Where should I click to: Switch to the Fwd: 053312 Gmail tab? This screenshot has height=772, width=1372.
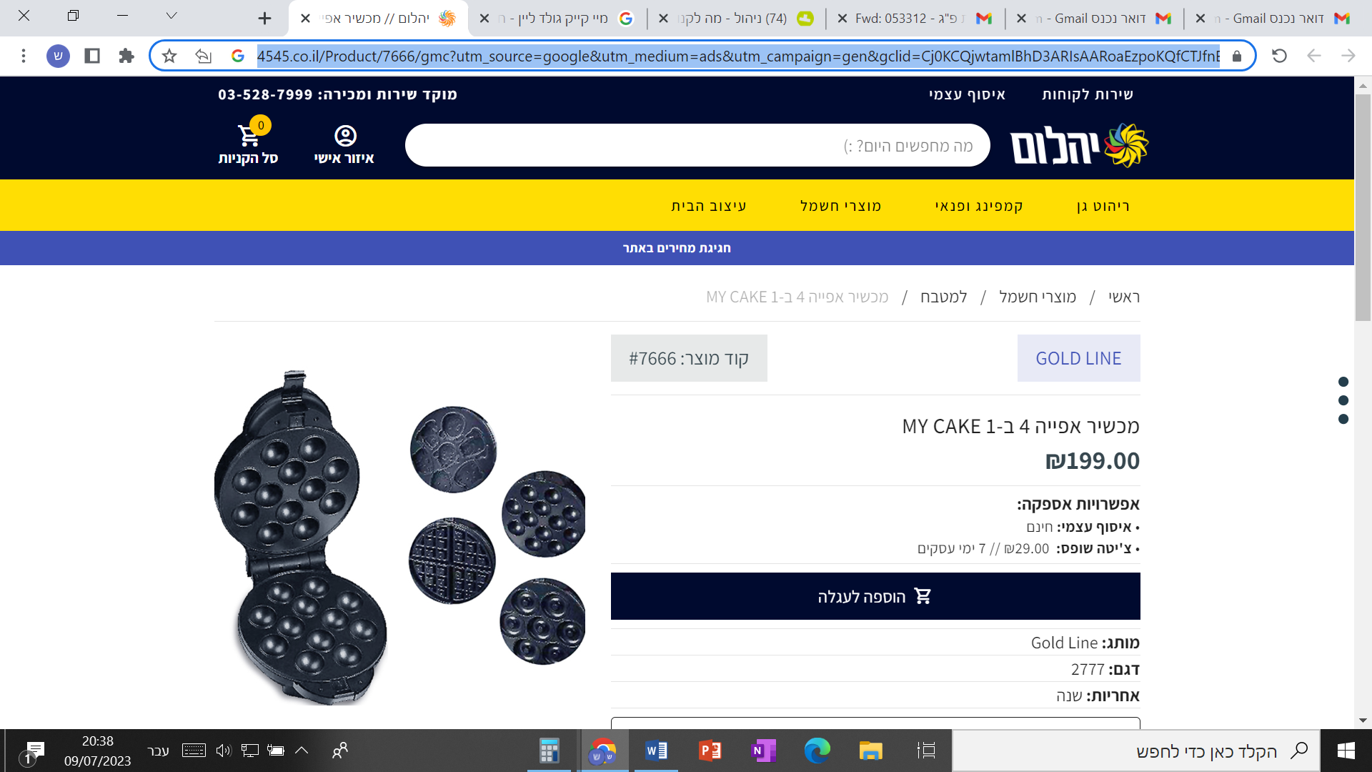point(915,19)
